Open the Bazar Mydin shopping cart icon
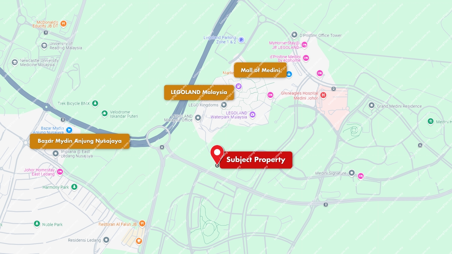452x254 pixels. (69, 130)
